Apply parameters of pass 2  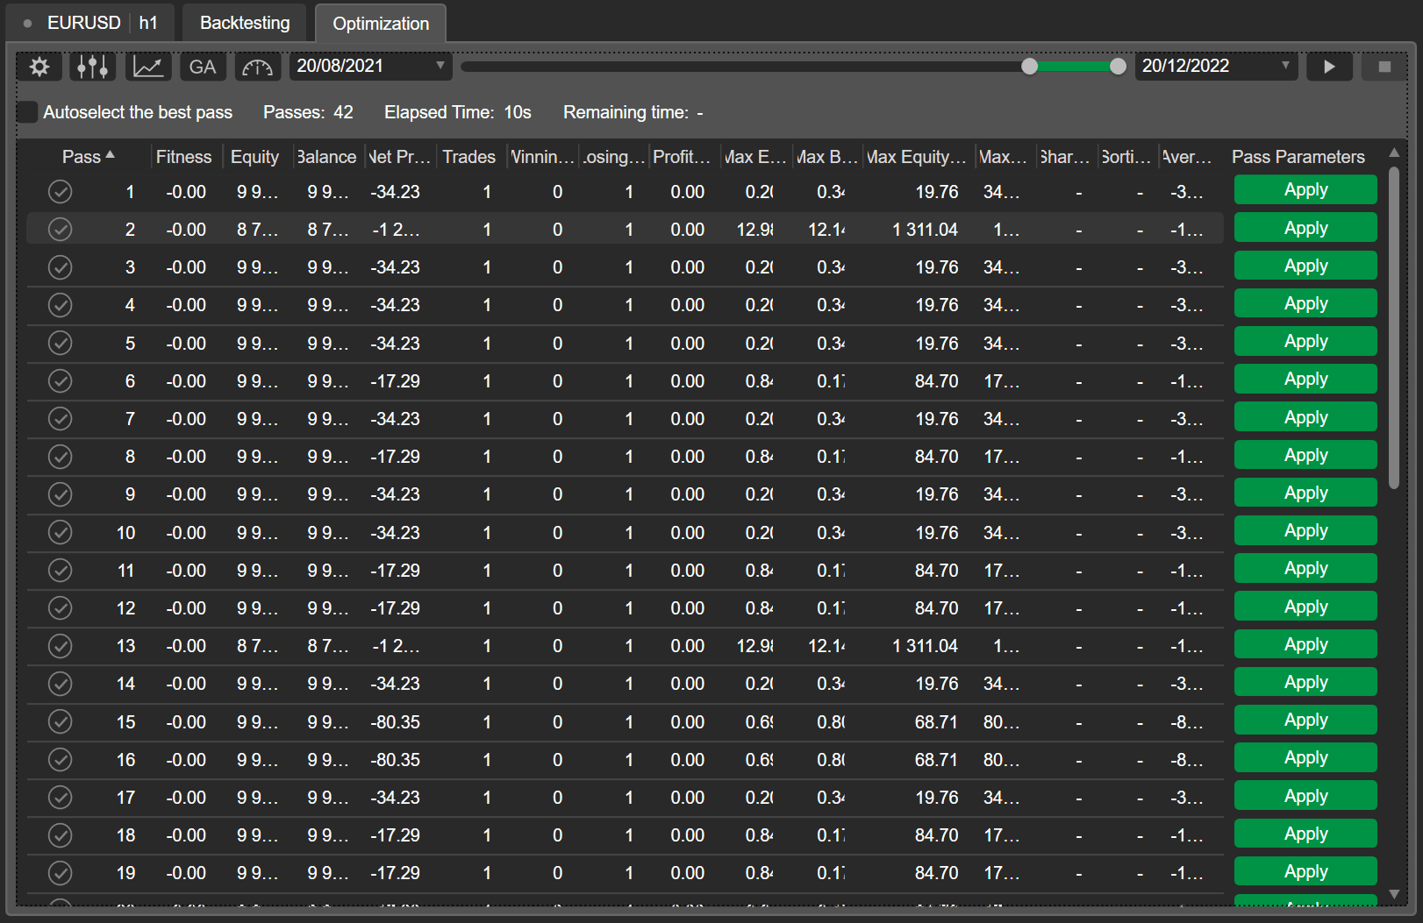coord(1305,228)
